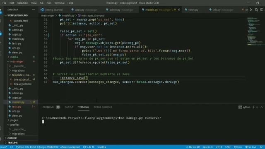Screen dimensions: 265x149
Task: Click line number 61 in gutter
Action: coord(46,58)
